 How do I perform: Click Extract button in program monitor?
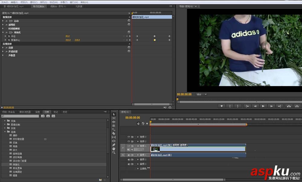coord(297,106)
